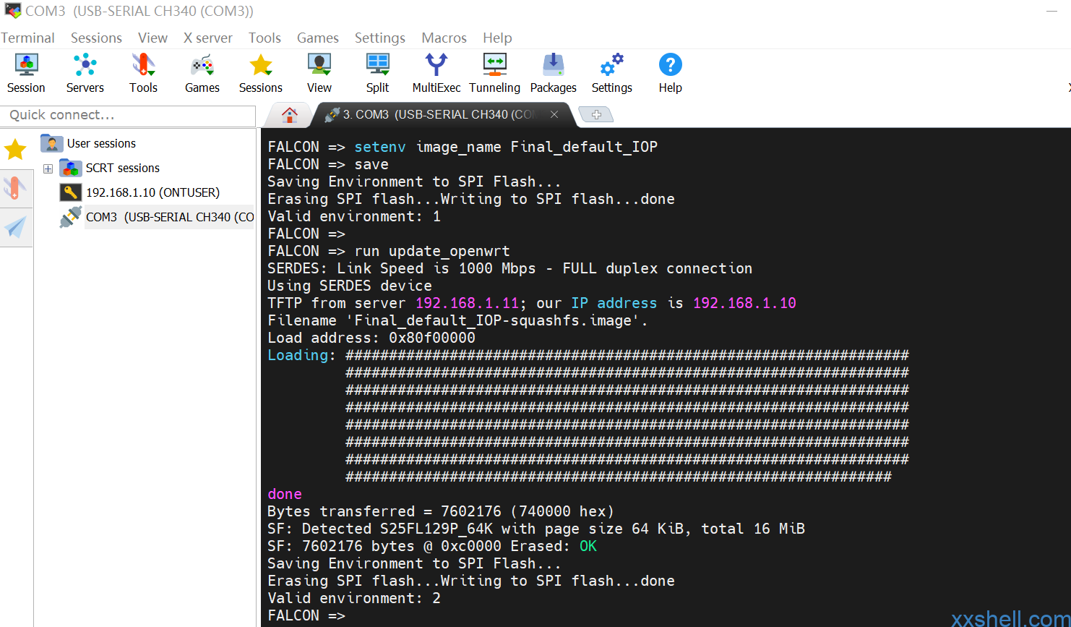This screenshot has height=627, width=1071.
Task: Open the X server menu
Action: point(207,38)
